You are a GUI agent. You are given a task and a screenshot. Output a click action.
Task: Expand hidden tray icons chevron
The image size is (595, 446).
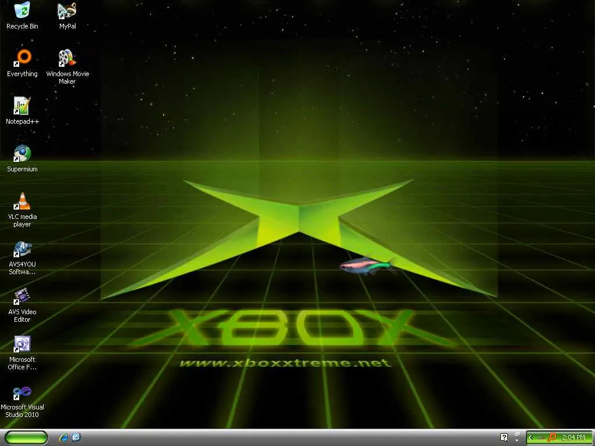[x=531, y=437]
